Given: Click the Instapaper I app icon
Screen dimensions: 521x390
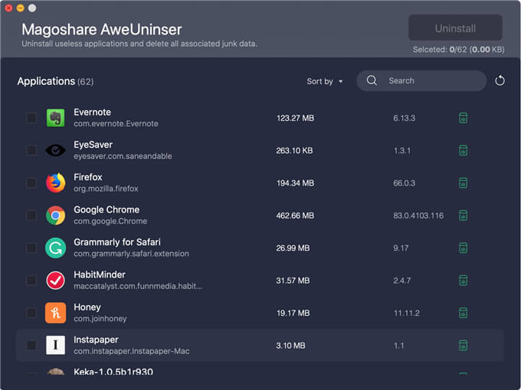Looking at the screenshot, I should click(55, 345).
